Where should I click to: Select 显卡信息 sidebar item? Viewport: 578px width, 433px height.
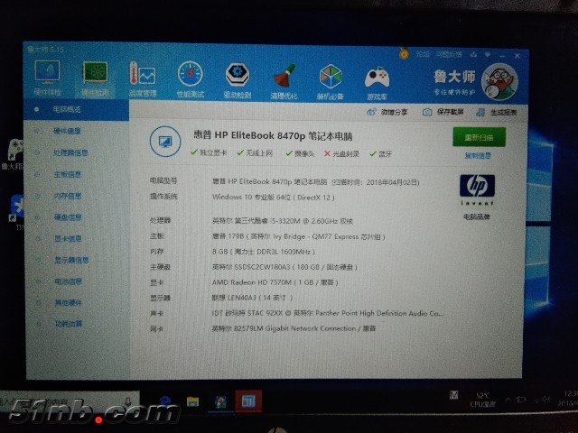[x=68, y=238]
